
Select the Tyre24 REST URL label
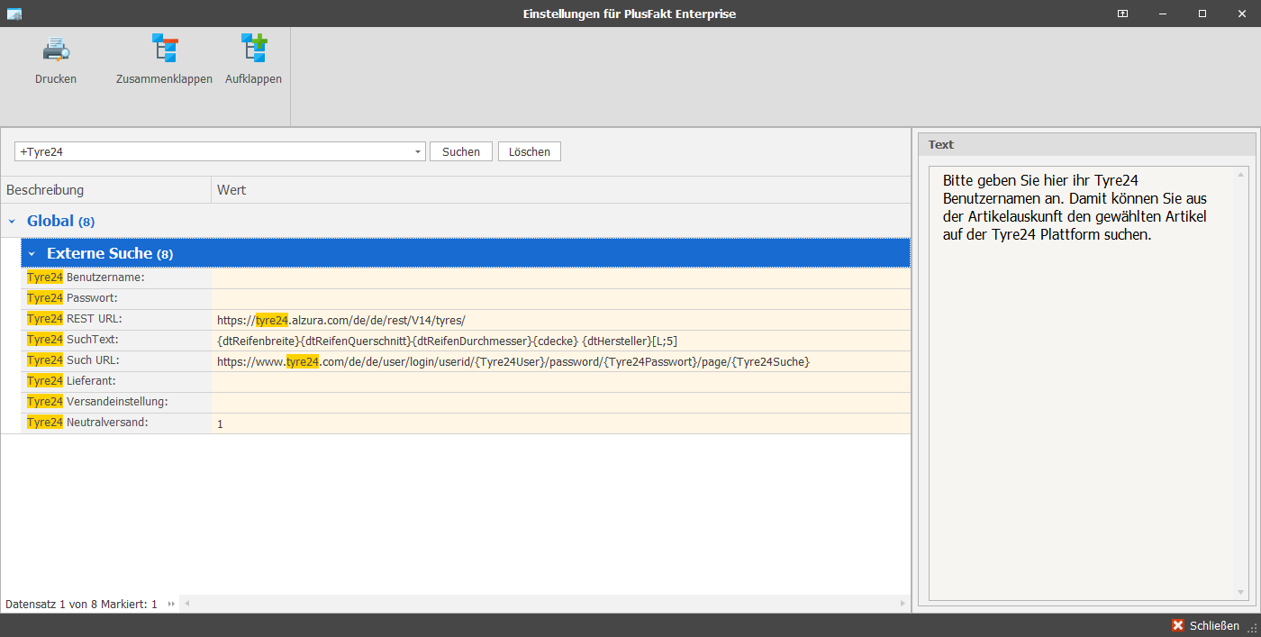(74, 319)
